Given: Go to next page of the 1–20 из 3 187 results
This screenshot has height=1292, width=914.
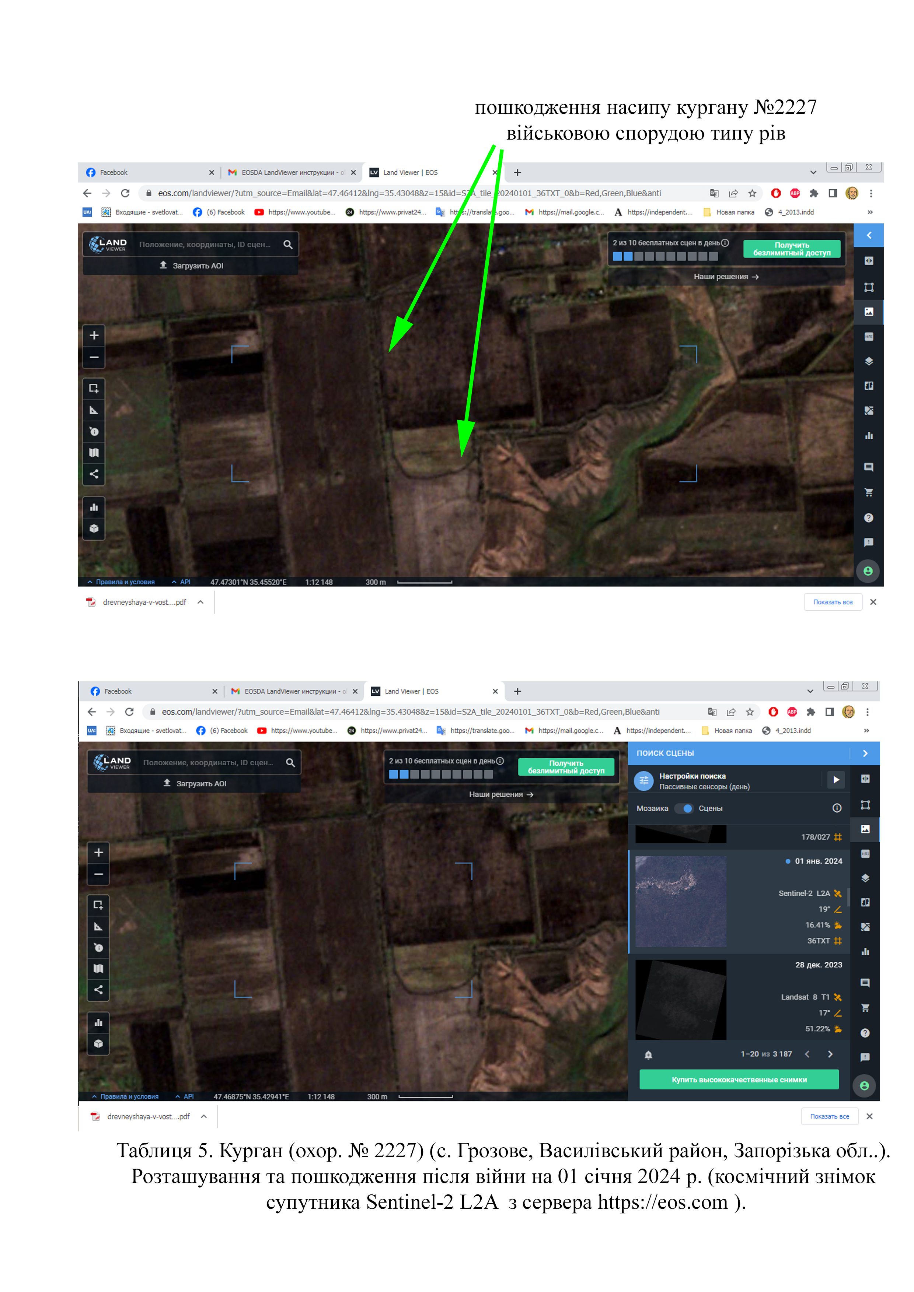Looking at the screenshot, I should click(x=830, y=1054).
